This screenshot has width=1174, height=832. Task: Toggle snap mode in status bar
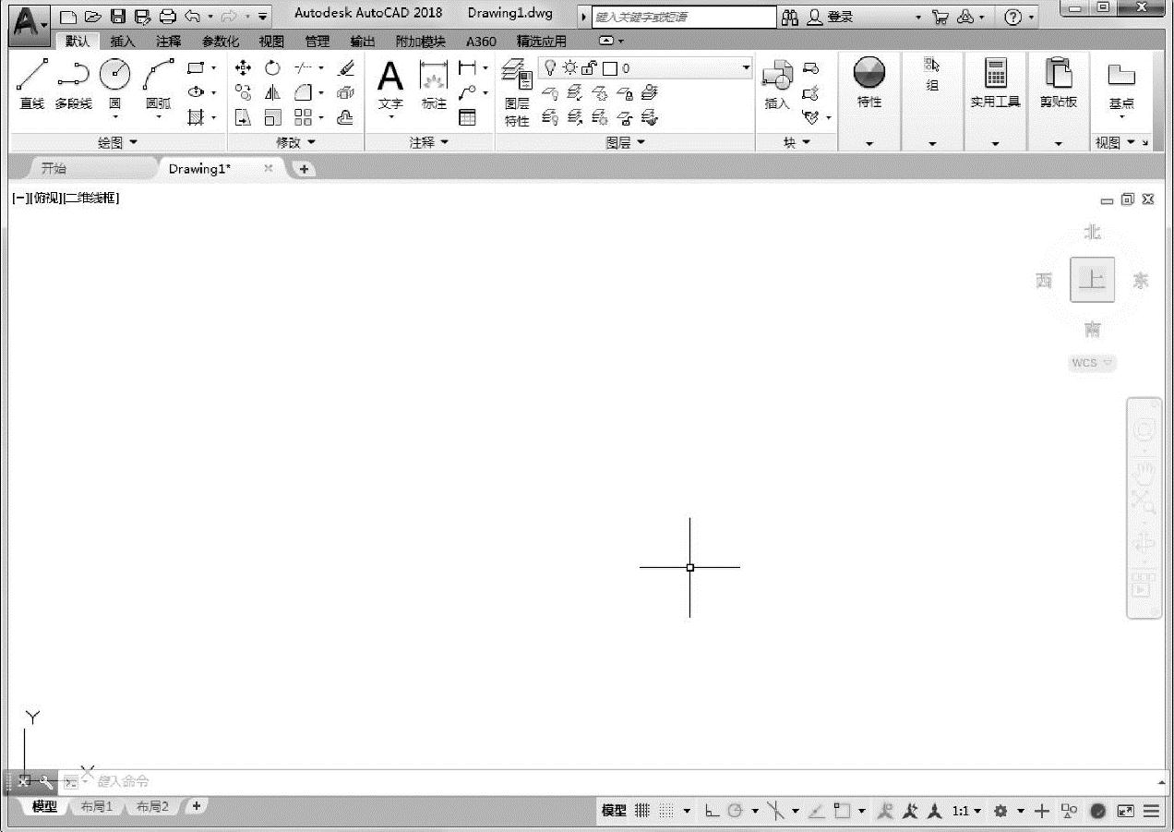(666, 811)
